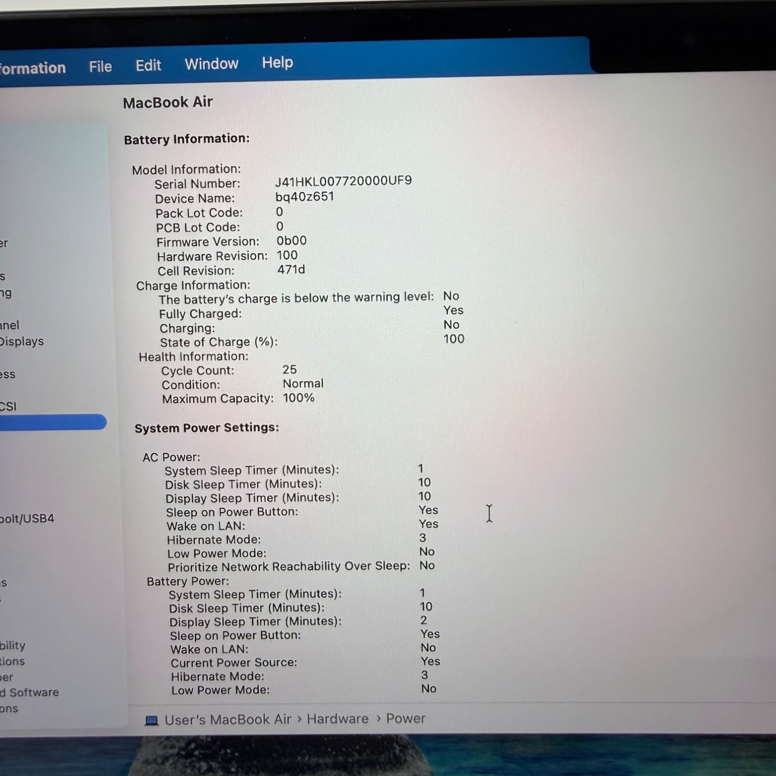Click Hibernate Mode under Battery Power
Screen dimensions: 776x776
(217, 677)
